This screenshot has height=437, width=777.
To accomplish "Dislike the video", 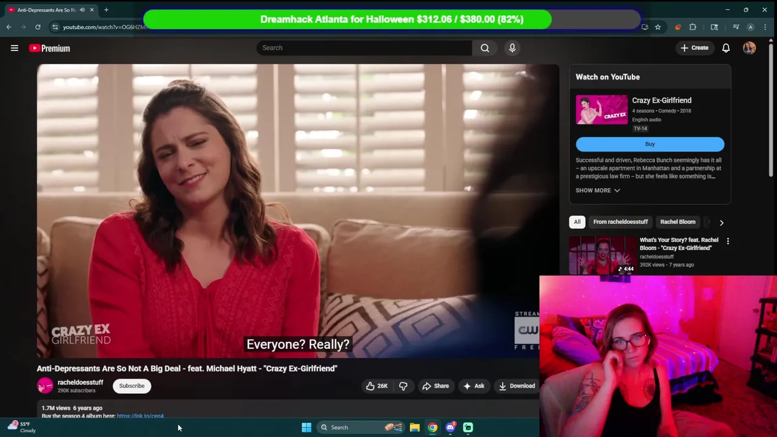I will click(403, 386).
